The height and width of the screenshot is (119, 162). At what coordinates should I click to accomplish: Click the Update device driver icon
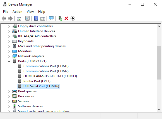pos(60,19)
